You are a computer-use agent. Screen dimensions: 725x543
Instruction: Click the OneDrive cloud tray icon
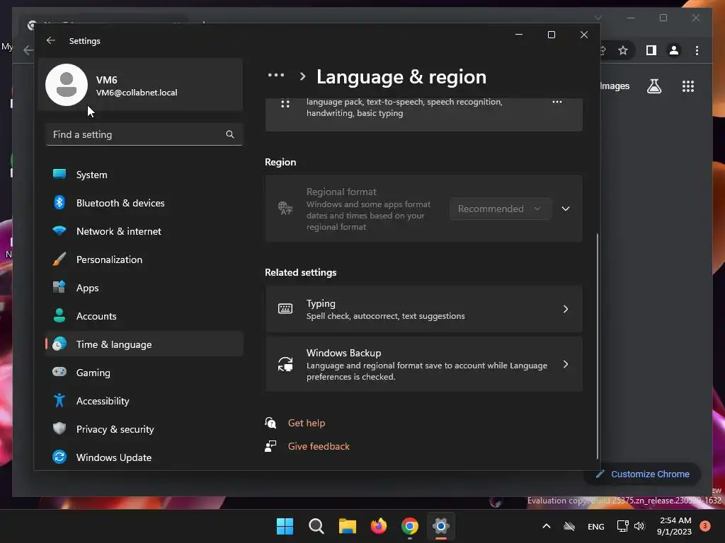[x=569, y=526]
